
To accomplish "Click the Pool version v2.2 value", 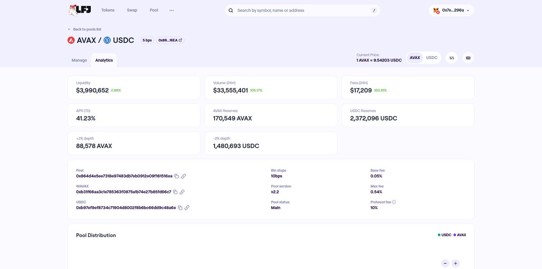I will (275, 192).
